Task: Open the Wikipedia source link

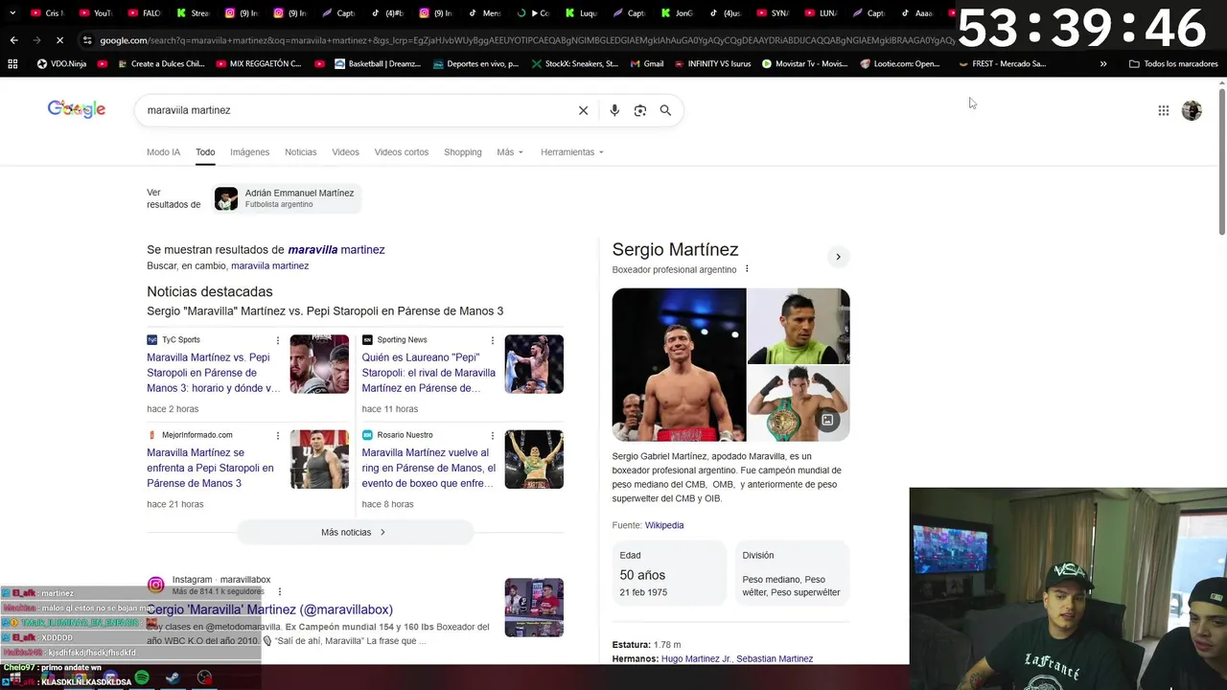Action: 664,525
